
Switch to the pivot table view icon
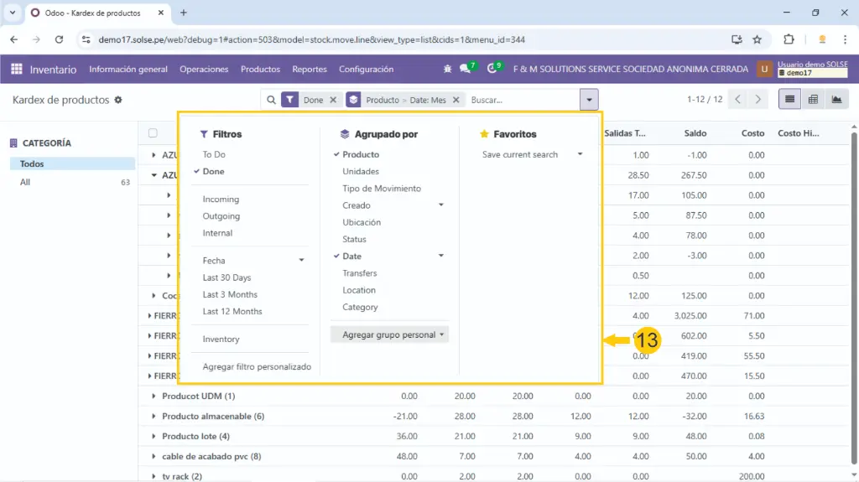[x=813, y=100]
